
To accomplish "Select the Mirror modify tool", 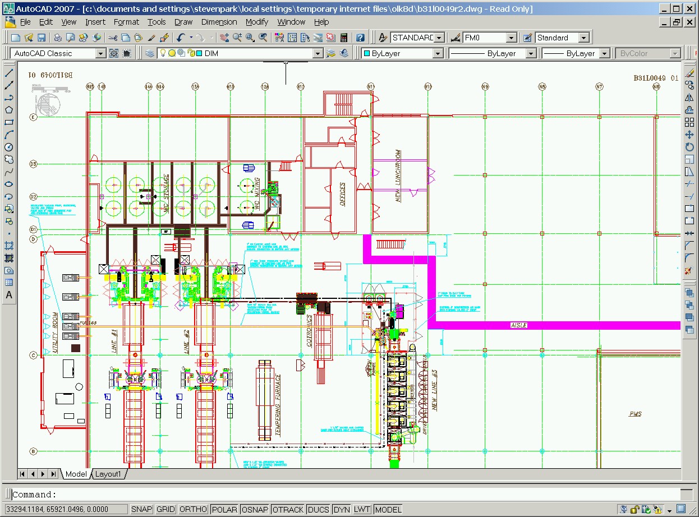I will point(689,98).
